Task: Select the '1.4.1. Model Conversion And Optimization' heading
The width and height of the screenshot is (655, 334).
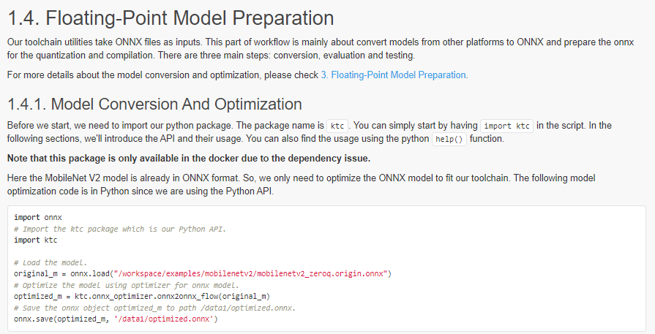Action: (x=154, y=105)
